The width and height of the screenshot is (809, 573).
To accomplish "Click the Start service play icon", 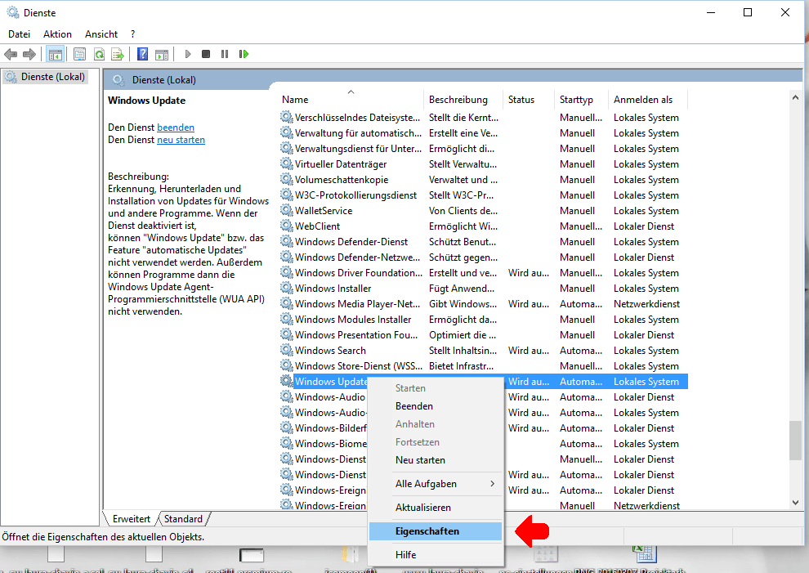I will pyautogui.click(x=188, y=54).
